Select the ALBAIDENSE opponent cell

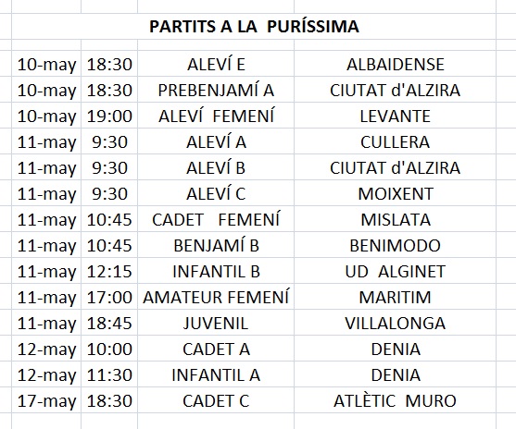point(395,64)
